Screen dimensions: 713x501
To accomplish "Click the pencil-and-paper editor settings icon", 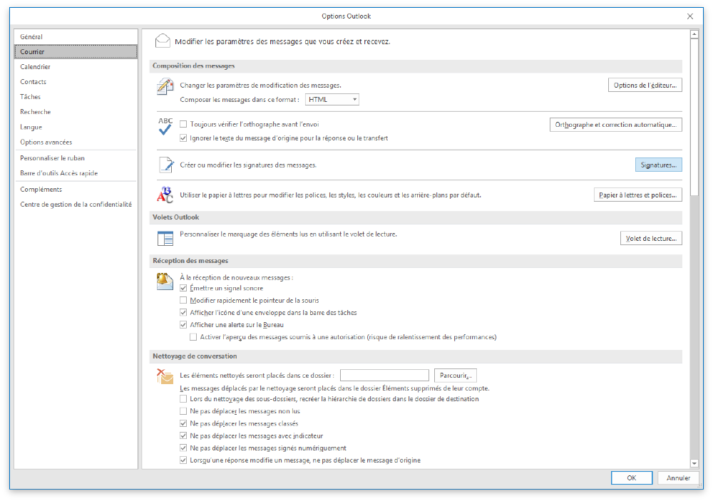I will [x=165, y=86].
